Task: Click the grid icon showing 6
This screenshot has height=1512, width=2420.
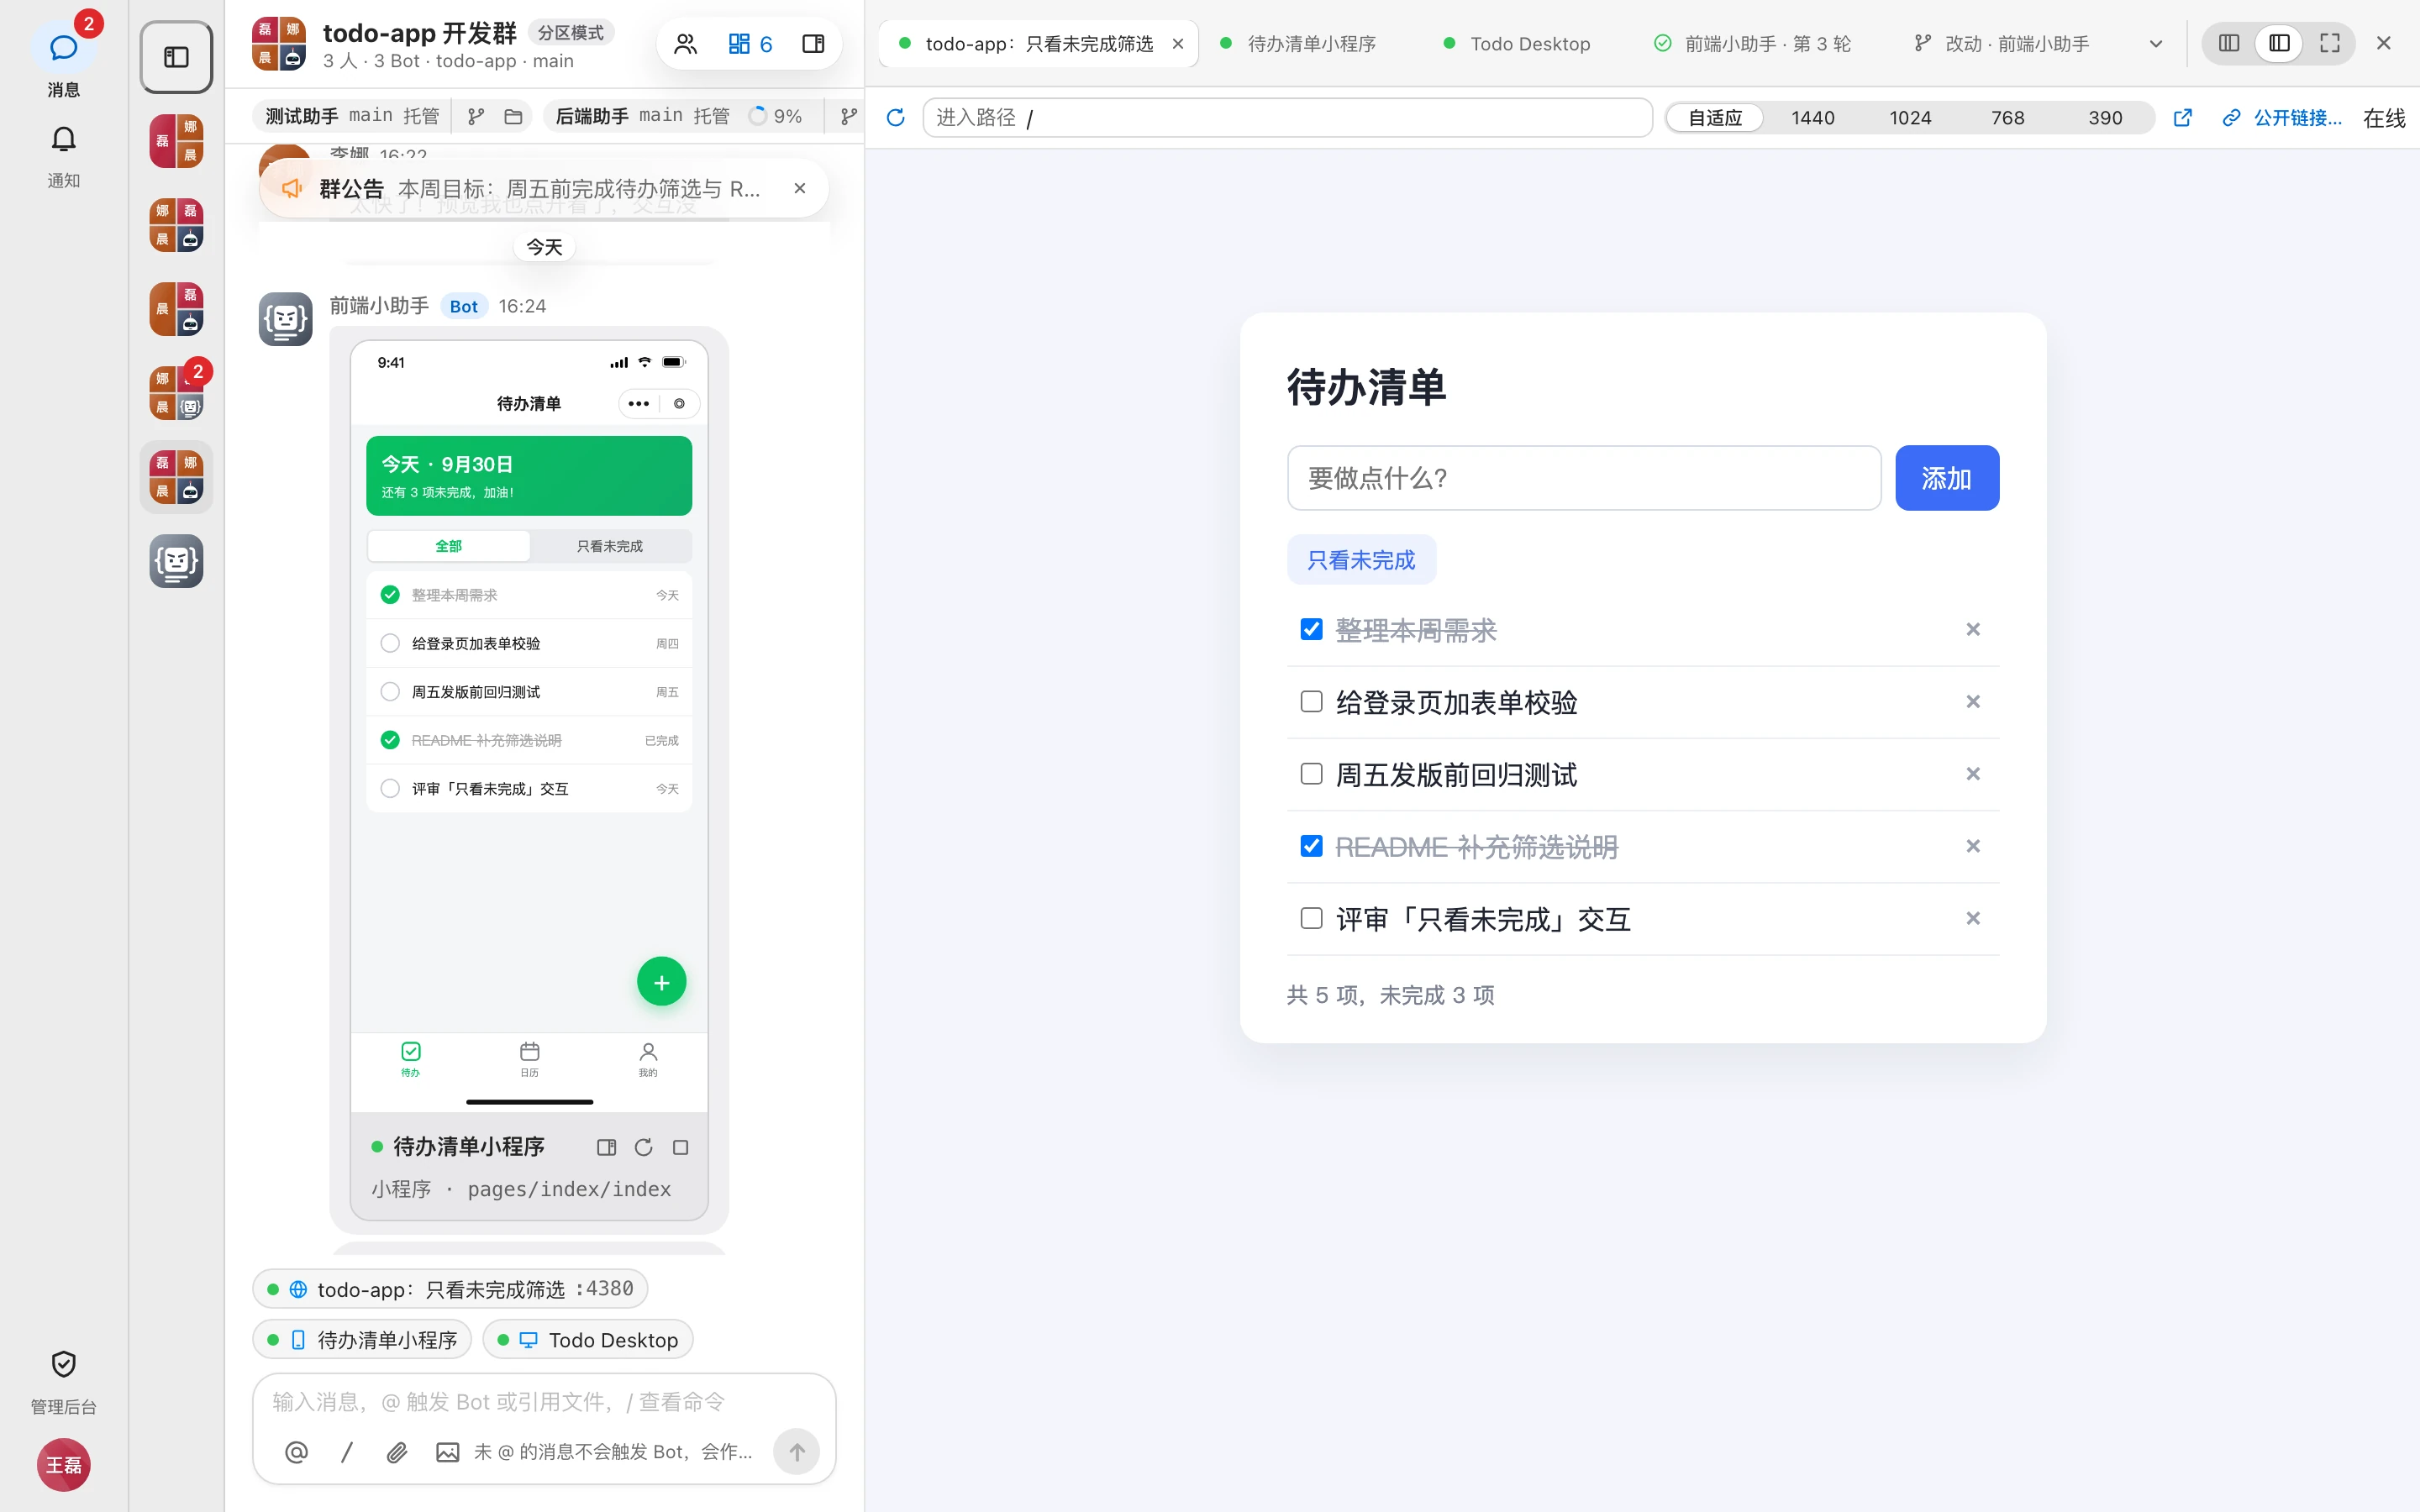Action: click(750, 44)
